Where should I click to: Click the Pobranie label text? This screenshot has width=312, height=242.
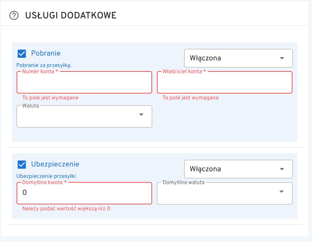coord(46,53)
